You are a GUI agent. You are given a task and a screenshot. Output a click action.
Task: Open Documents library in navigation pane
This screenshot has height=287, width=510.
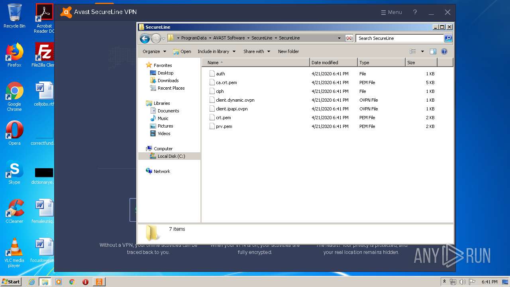click(x=165, y=111)
